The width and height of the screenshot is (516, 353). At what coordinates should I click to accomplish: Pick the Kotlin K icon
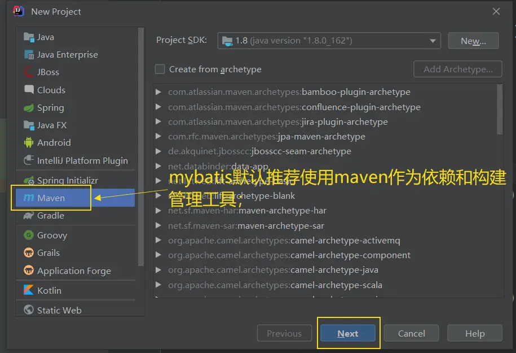(29, 290)
